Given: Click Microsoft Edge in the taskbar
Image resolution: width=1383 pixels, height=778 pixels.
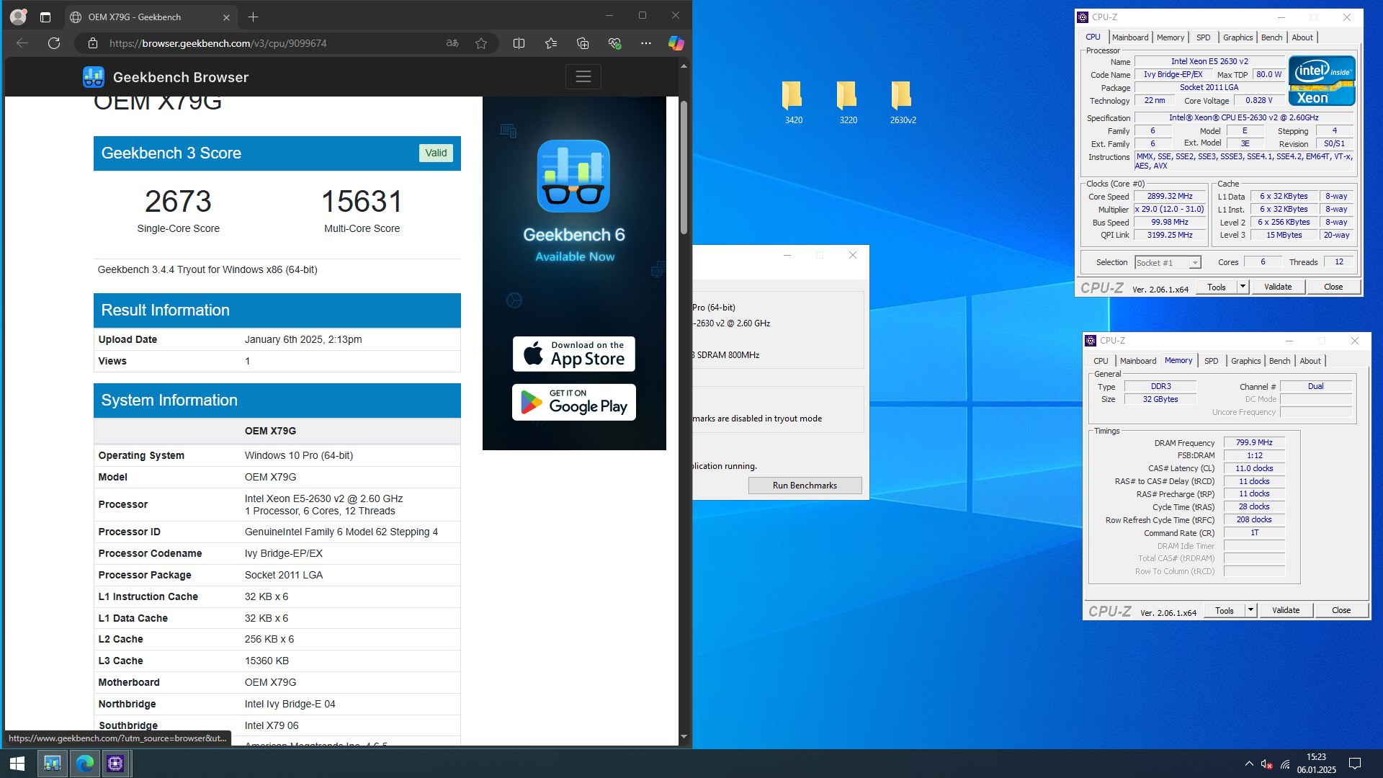Looking at the screenshot, I should pyautogui.click(x=84, y=763).
